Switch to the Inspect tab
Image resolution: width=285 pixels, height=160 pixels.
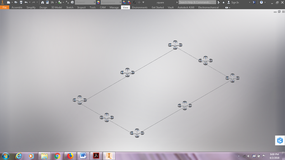click(x=81, y=7)
